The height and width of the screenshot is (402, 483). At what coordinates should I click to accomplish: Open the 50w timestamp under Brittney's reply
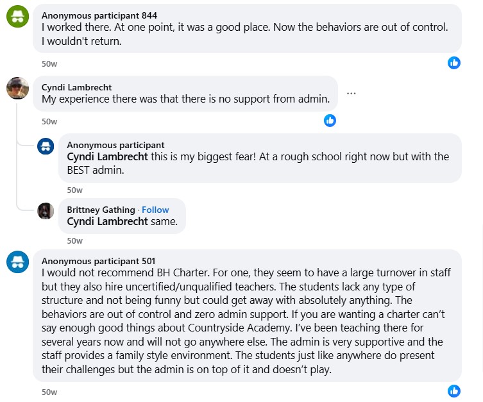(x=75, y=240)
